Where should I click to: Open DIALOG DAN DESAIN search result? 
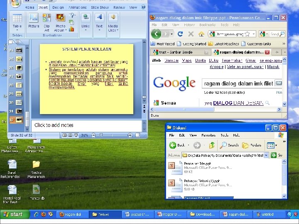click(238, 103)
